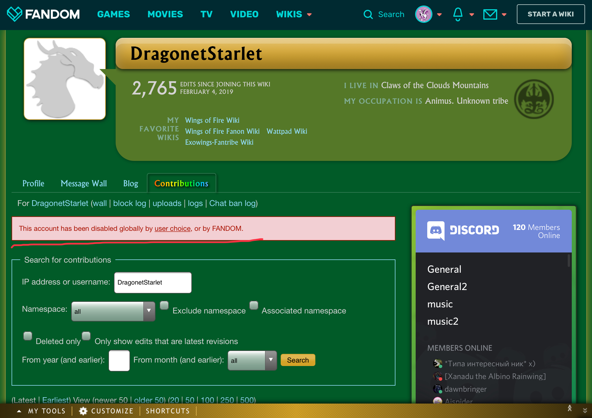
Task: Toggle the Deleted only checkbox
Action: point(28,336)
